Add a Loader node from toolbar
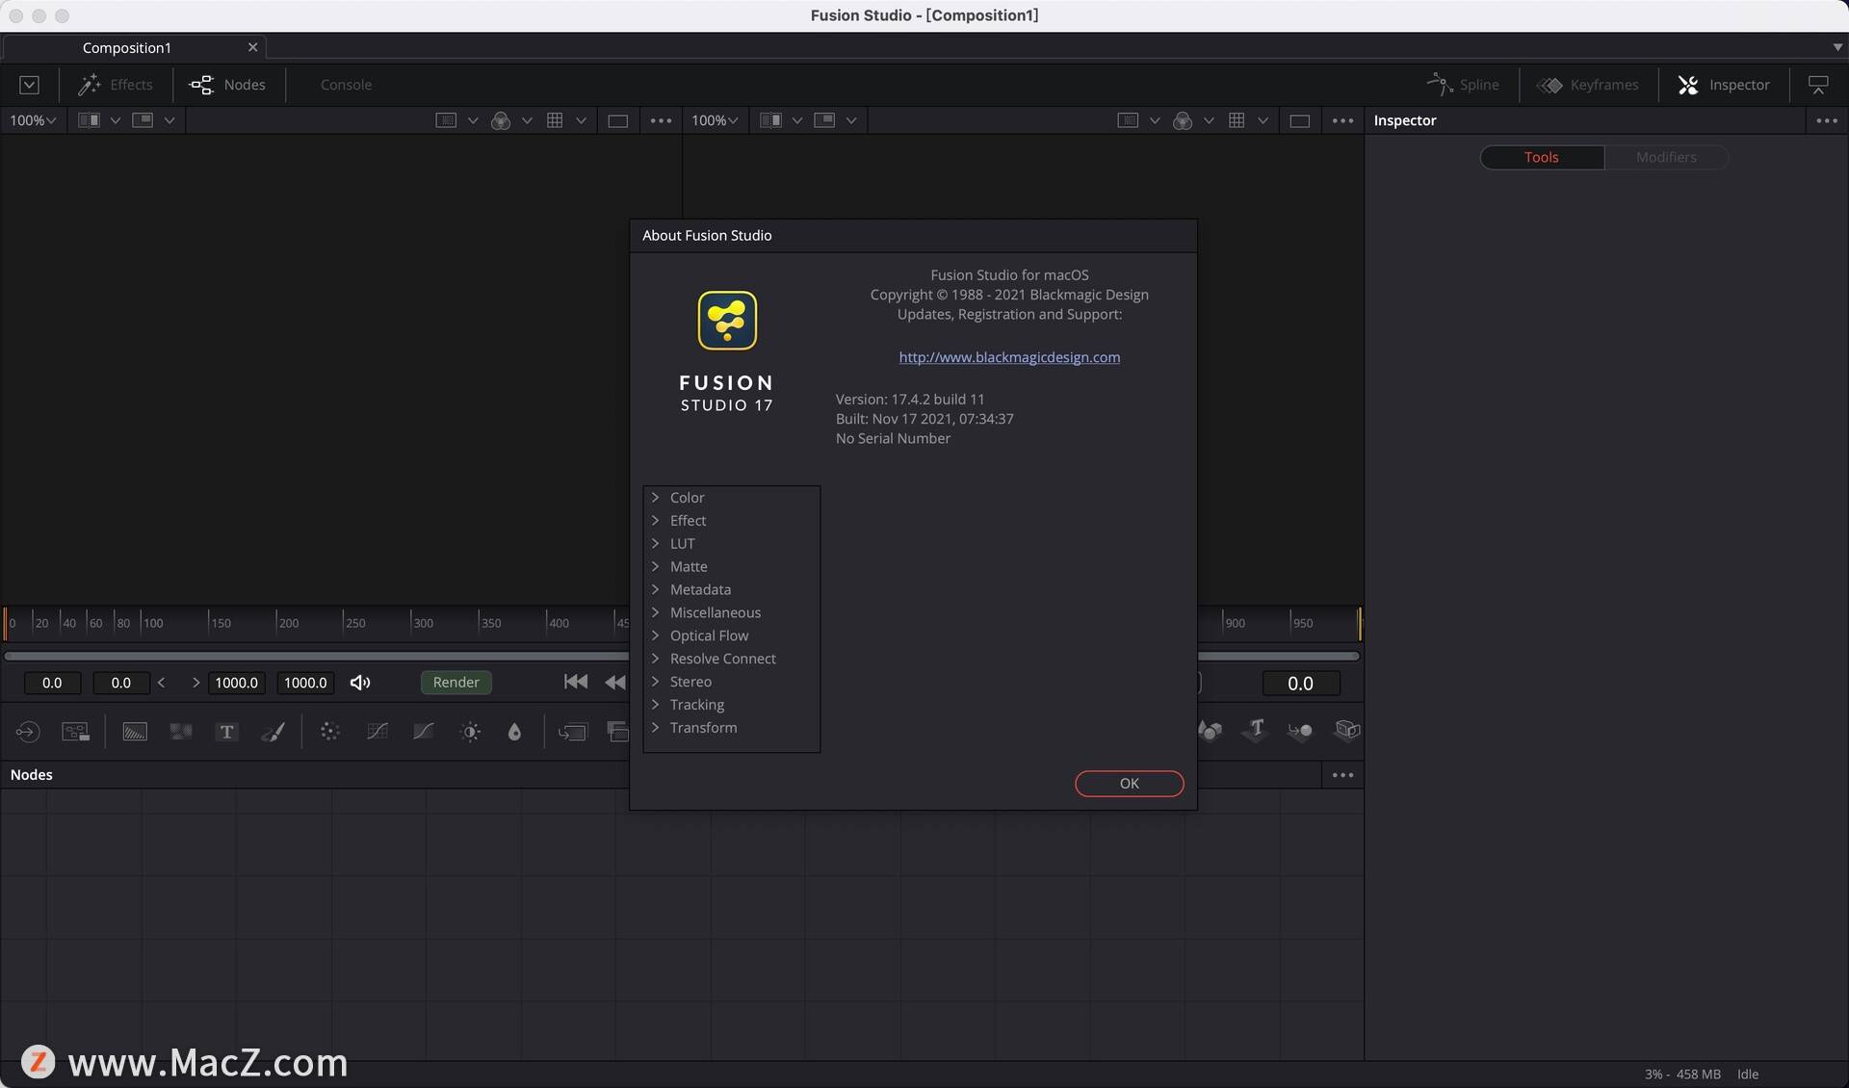The width and height of the screenshot is (1849, 1088). click(28, 732)
